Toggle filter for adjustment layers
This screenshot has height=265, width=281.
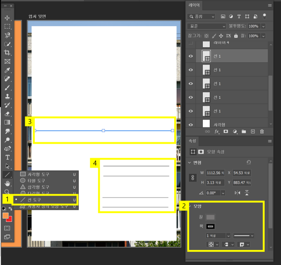pyautogui.click(x=231, y=16)
